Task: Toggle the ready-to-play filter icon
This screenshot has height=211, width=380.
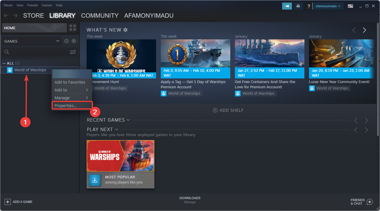Action: (x=74, y=41)
